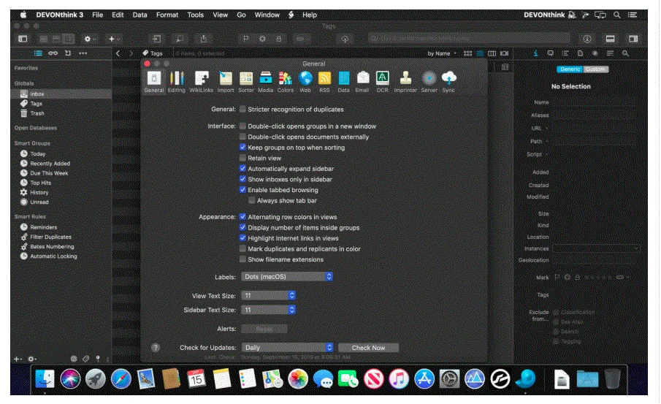Open the by Name sort dropdown

[x=442, y=53]
